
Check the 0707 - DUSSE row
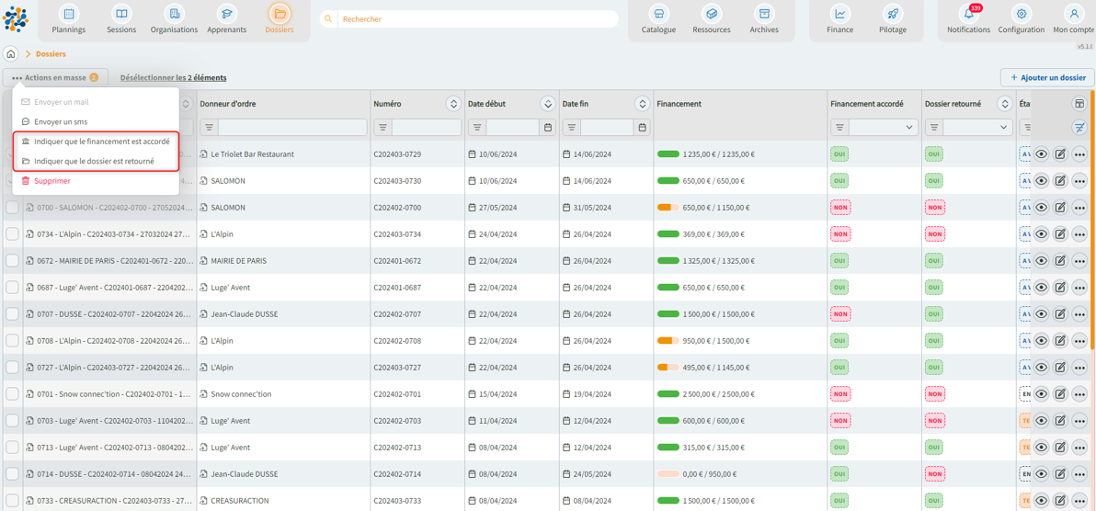pyautogui.click(x=13, y=314)
